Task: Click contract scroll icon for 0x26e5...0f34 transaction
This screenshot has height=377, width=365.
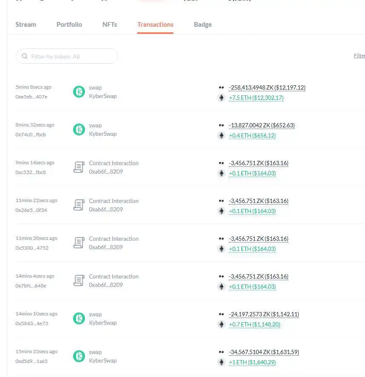Action: 79,205
